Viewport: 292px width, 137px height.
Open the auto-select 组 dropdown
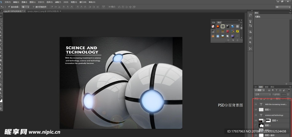coord(25,7)
